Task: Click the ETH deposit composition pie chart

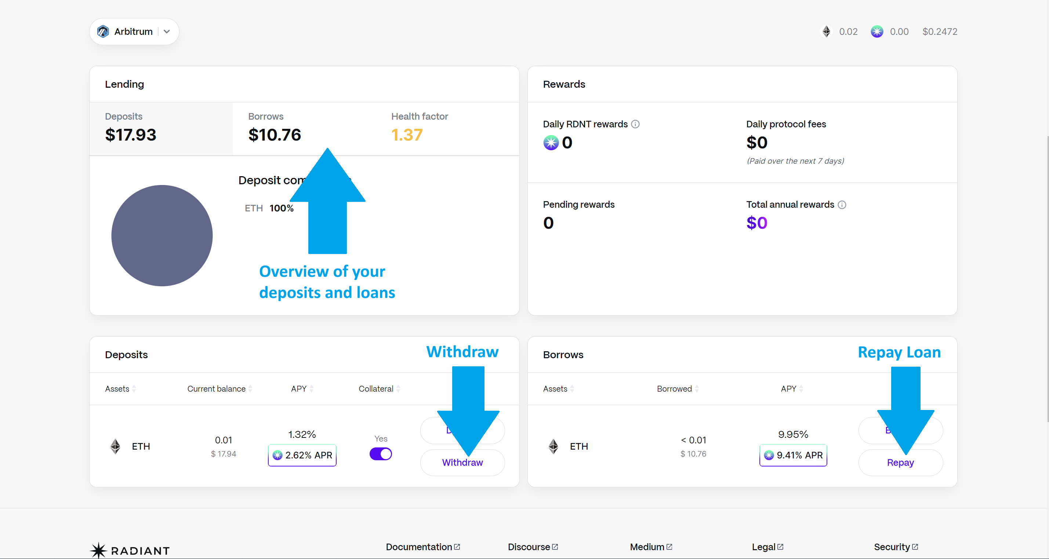Action: pyautogui.click(x=161, y=235)
